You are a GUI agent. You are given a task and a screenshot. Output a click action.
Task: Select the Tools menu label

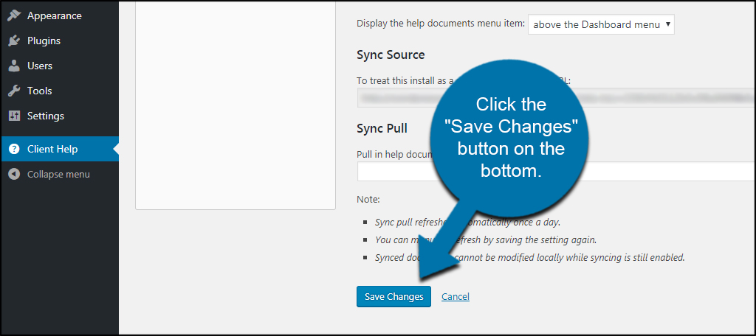[39, 91]
